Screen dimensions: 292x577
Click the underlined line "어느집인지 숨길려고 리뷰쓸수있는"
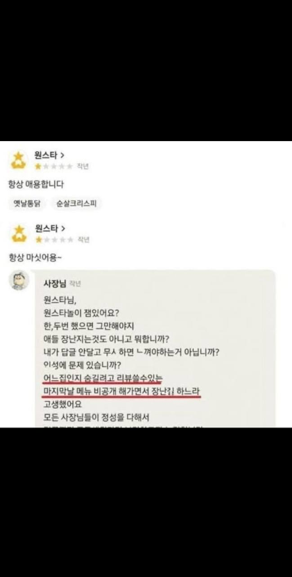[102, 378]
